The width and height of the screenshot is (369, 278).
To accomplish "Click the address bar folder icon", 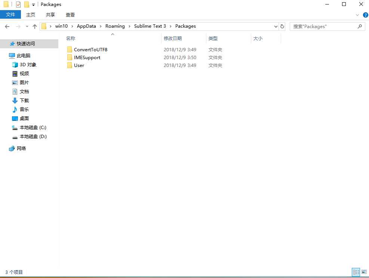I will click(44, 27).
